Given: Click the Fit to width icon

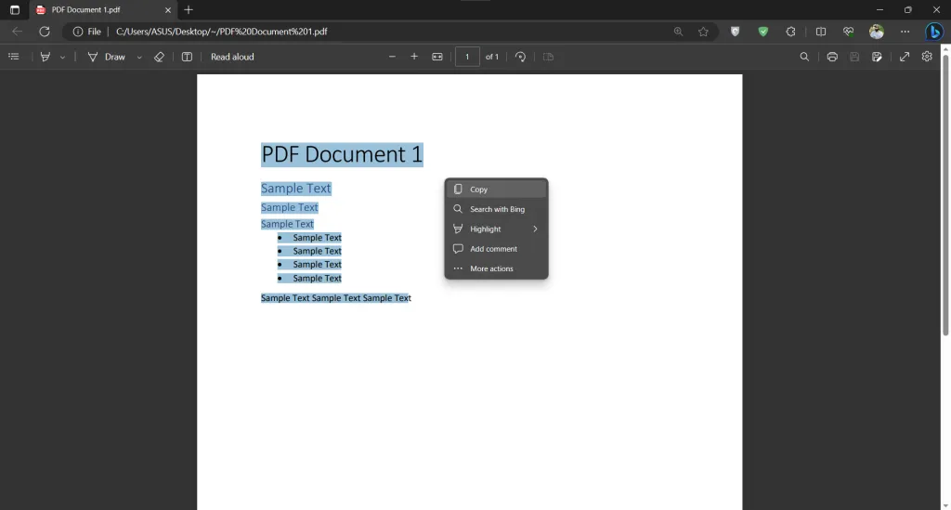Looking at the screenshot, I should 437,57.
